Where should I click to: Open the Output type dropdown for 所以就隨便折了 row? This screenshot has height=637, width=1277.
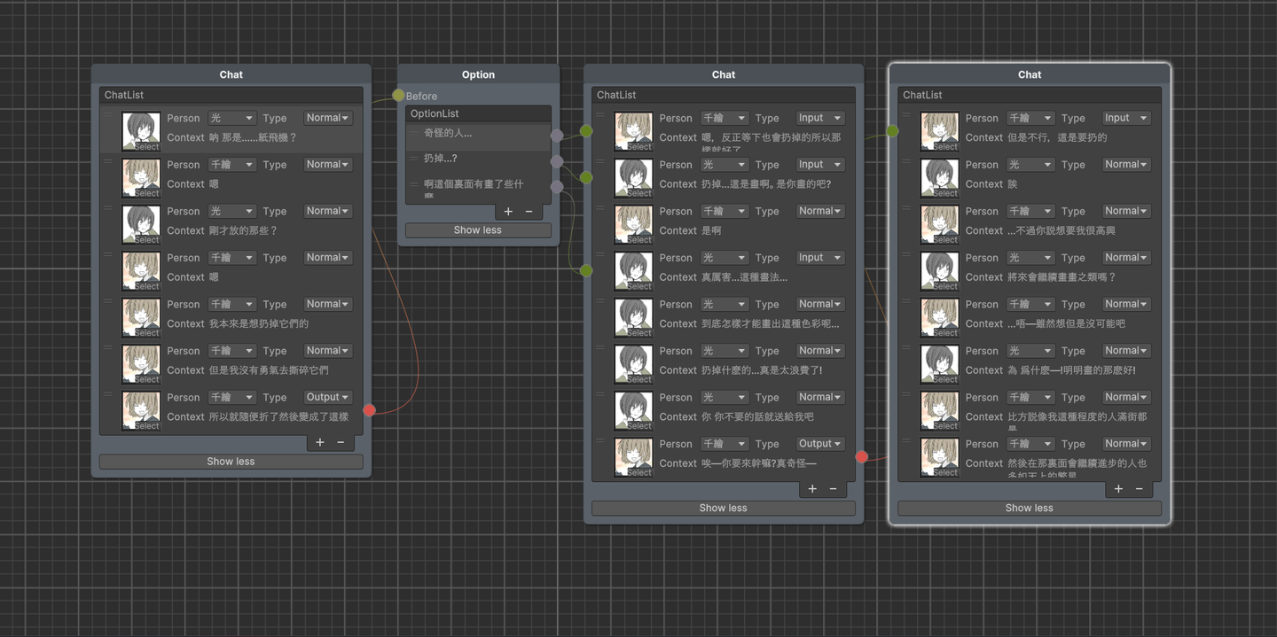(327, 397)
